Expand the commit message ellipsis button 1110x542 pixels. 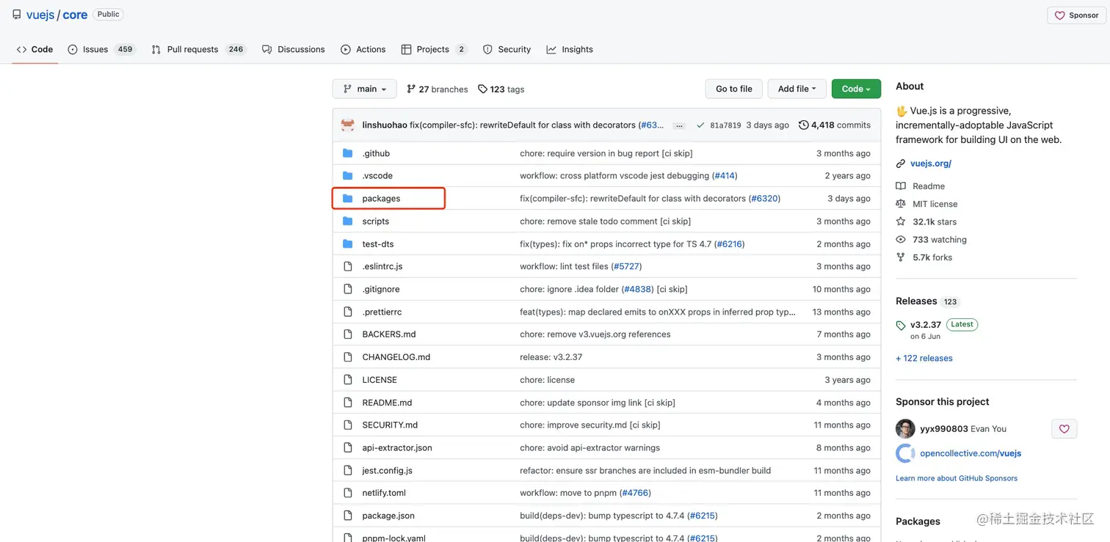(679, 125)
